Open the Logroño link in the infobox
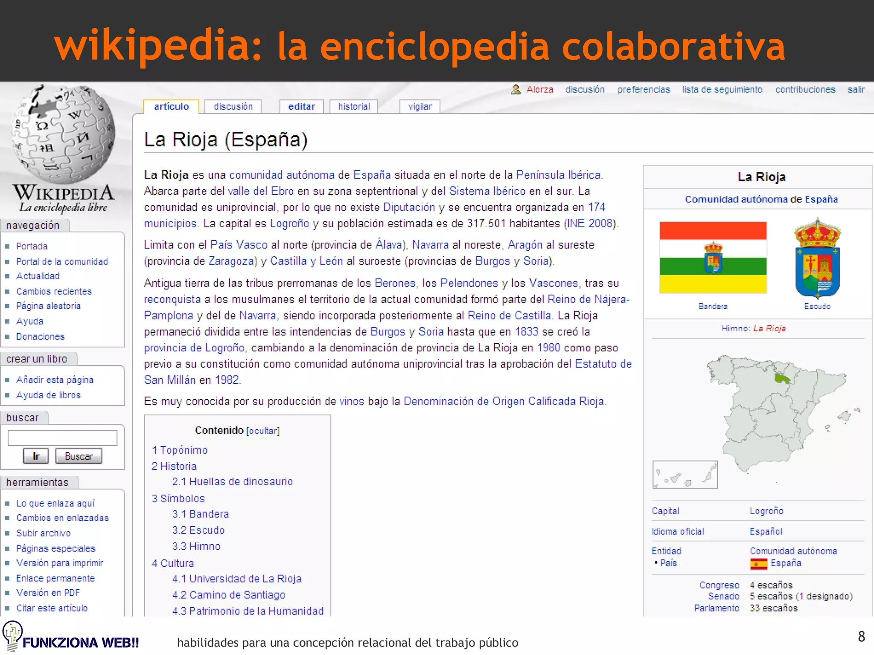This screenshot has height=655, width=874. (766, 511)
